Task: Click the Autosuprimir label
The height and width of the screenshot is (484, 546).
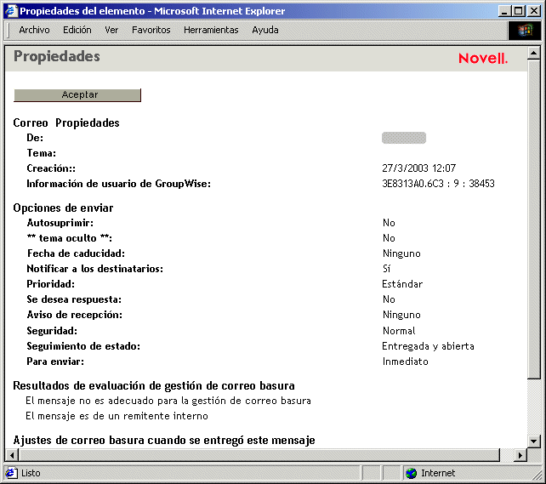Action: click(60, 223)
